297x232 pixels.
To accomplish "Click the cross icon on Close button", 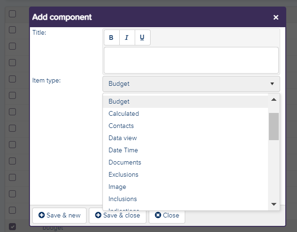I will pos(158,215).
